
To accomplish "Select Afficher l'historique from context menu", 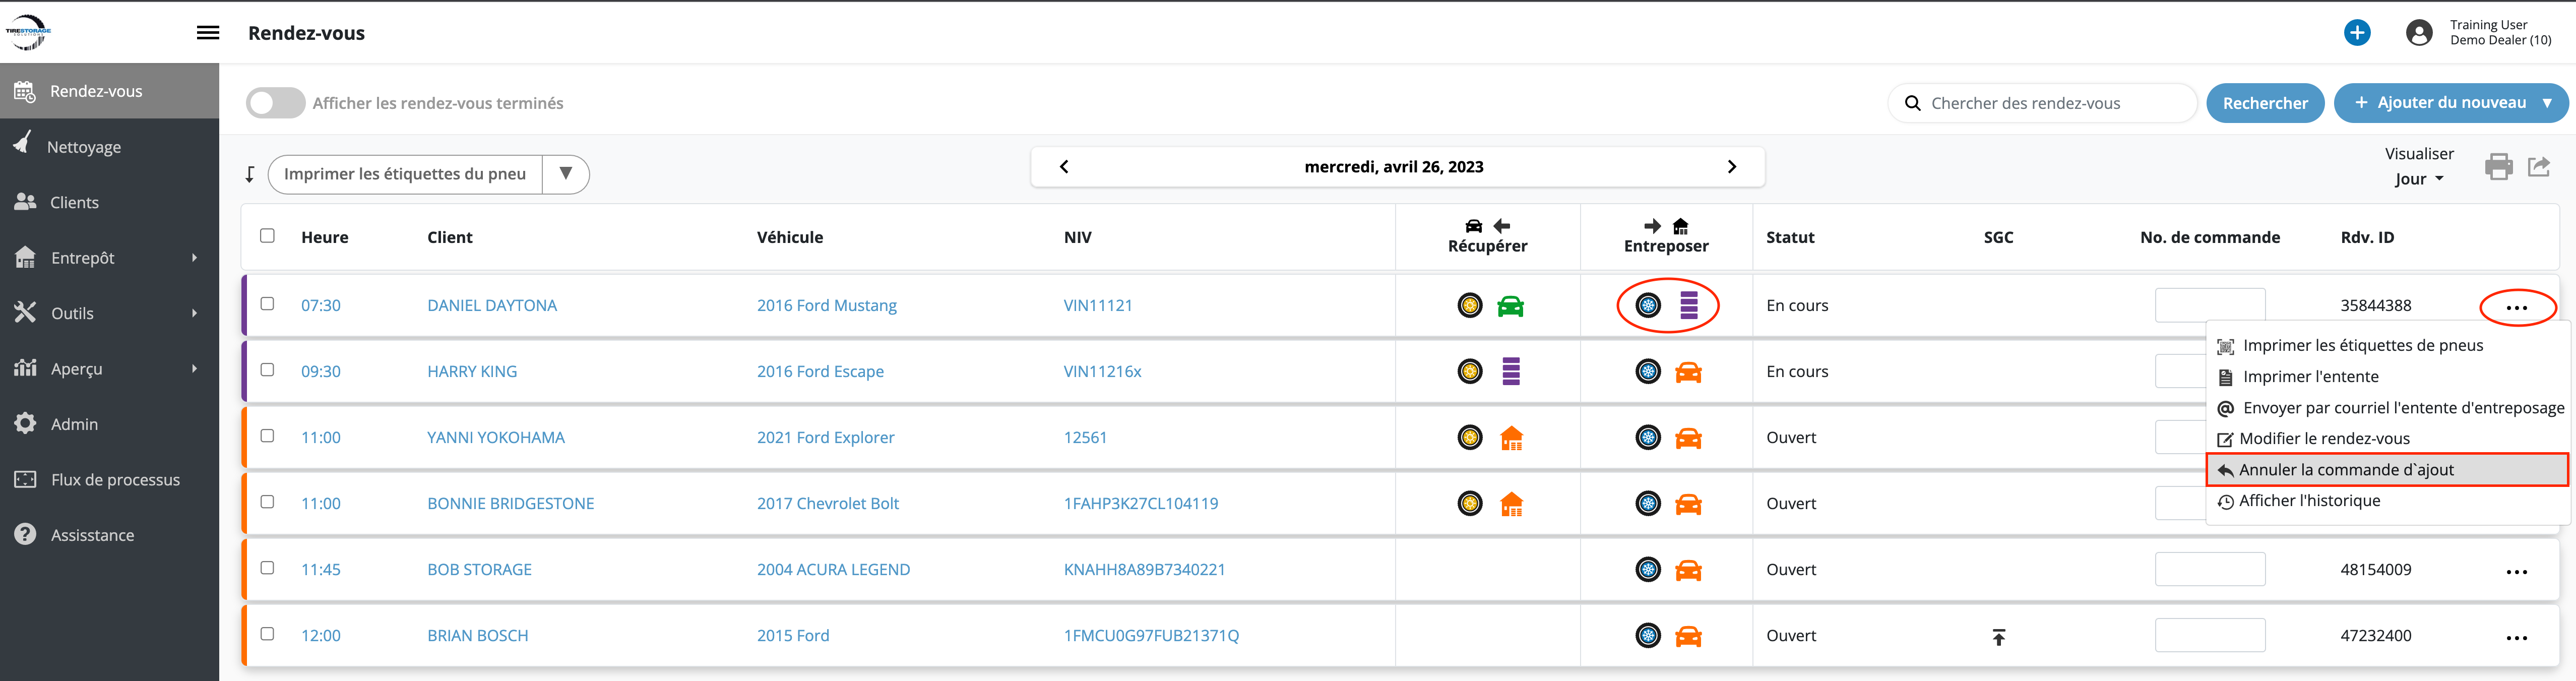I will pyautogui.click(x=2309, y=501).
